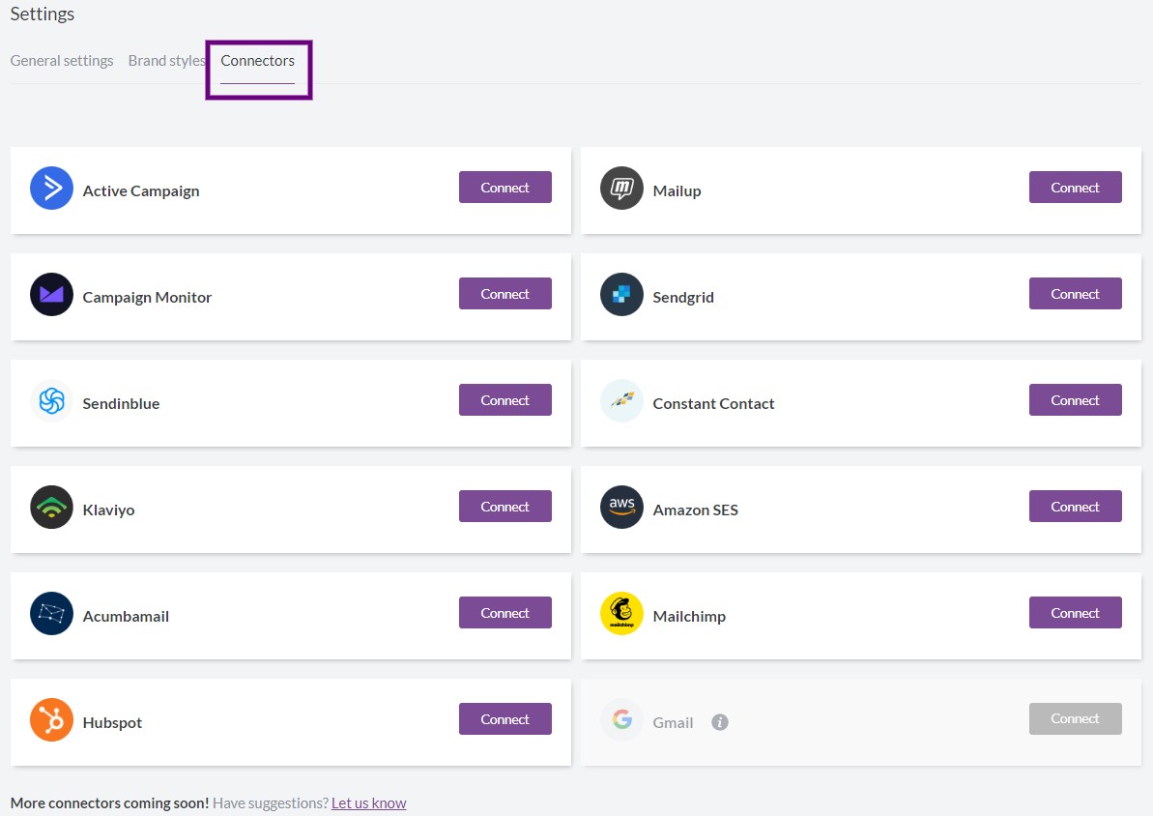1153x816 pixels.
Task: Connect the Amazon SES integration
Action: pyautogui.click(x=1075, y=507)
